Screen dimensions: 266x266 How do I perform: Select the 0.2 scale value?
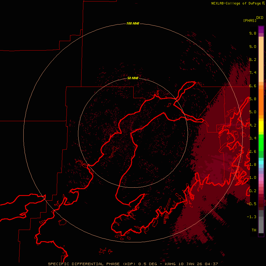point(253,191)
